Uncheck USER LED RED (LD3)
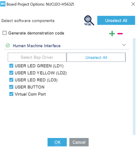Viewport: 137px width, 150px height. tap(11, 80)
